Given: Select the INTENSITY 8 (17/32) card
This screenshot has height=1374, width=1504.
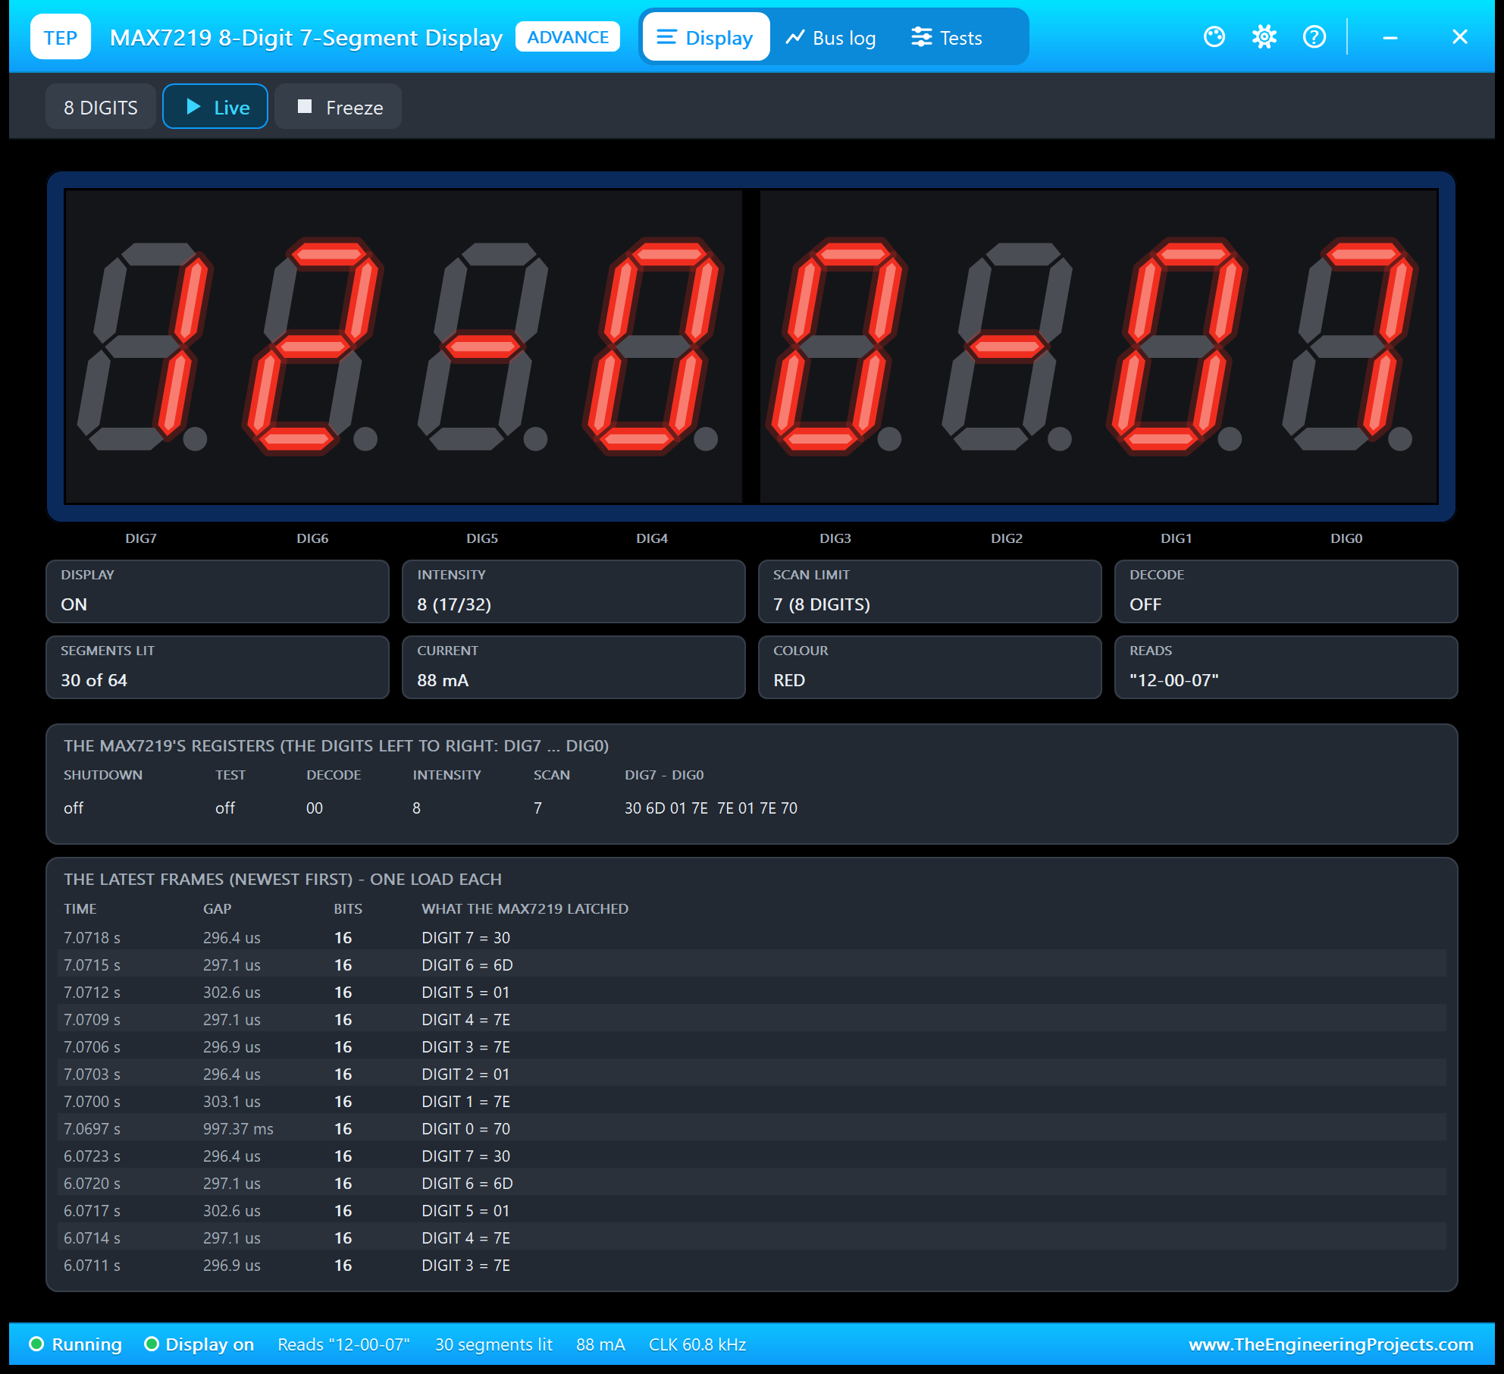Looking at the screenshot, I should coord(574,591).
